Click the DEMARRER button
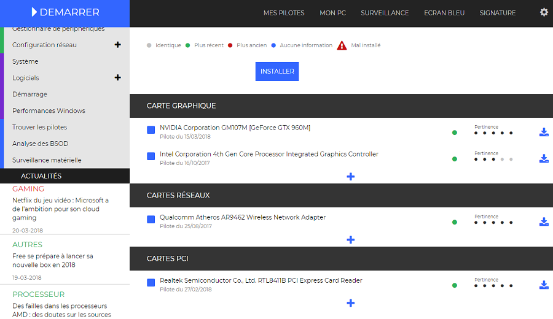 coord(65,13)
